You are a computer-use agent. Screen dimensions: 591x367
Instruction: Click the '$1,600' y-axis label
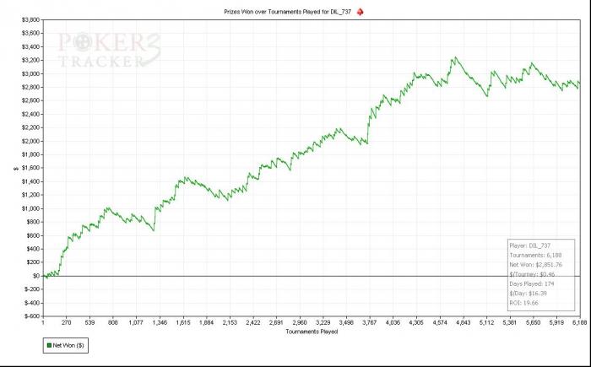tap(32, 168)
